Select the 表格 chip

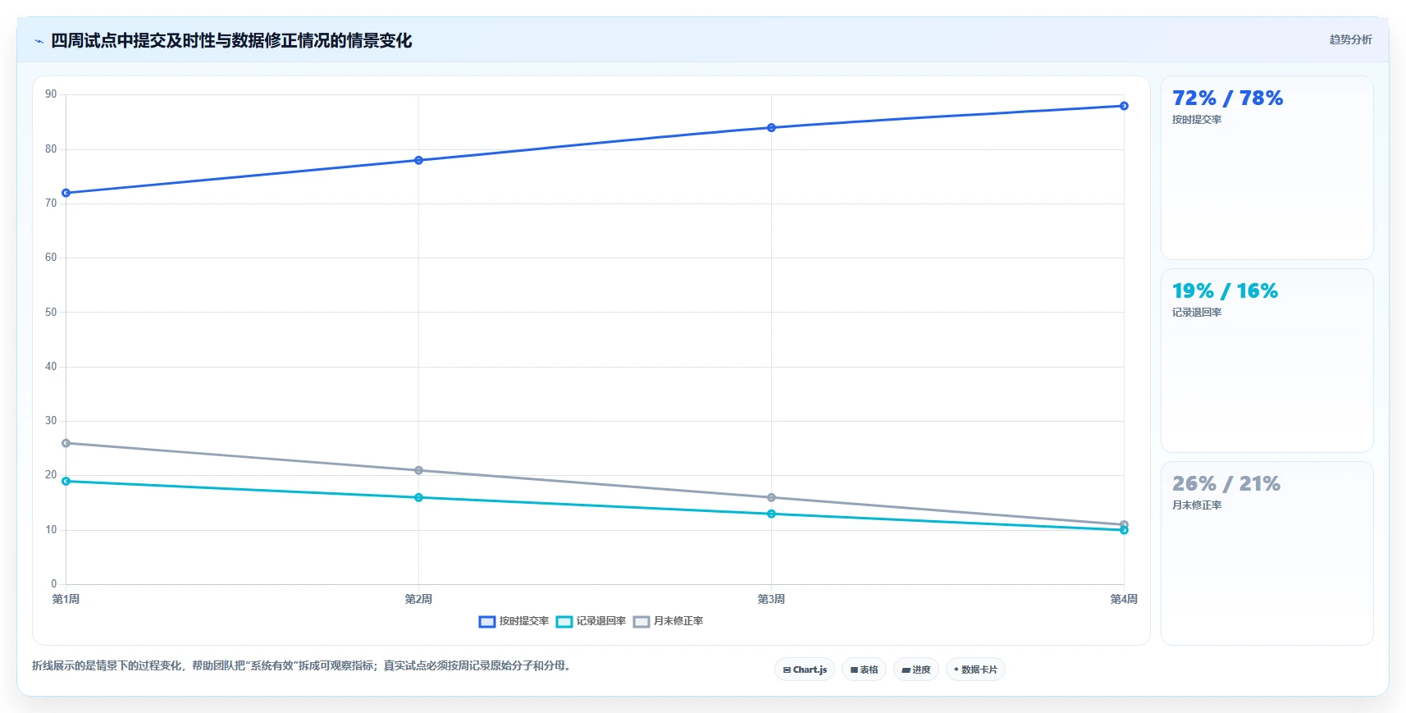point(864,670)
